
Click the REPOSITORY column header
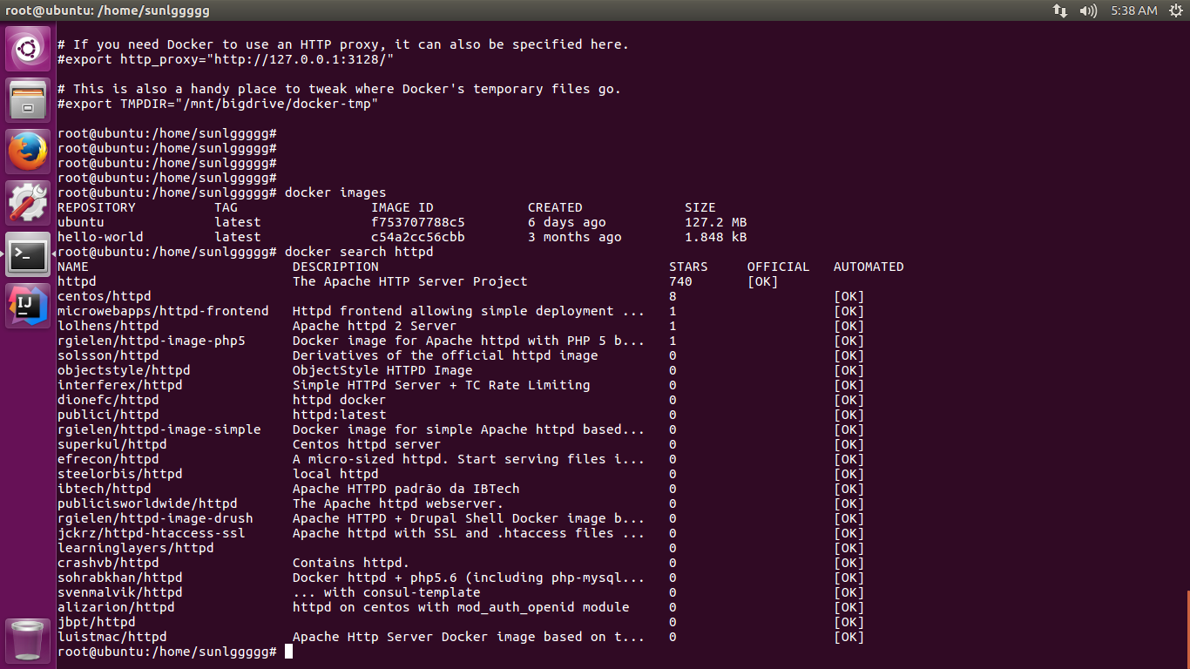97,207
